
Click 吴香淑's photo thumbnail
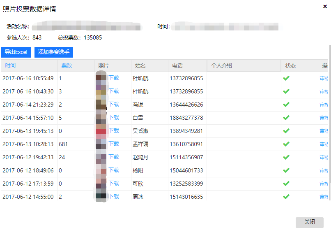click(101, 131)
